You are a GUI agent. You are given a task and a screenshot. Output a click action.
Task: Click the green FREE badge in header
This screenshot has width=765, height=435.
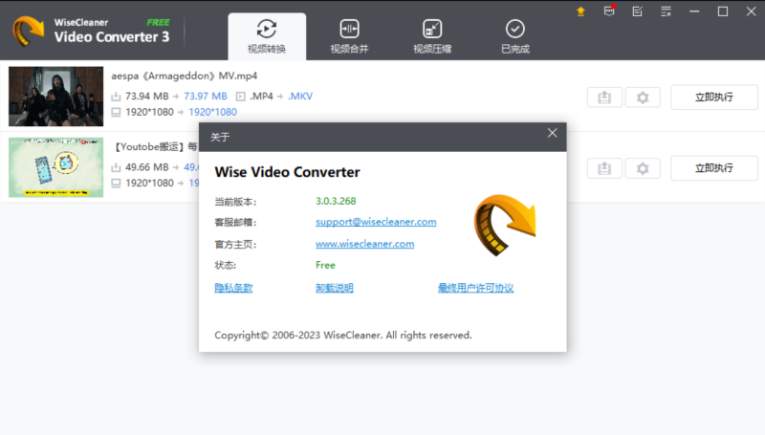coord(158,22)
